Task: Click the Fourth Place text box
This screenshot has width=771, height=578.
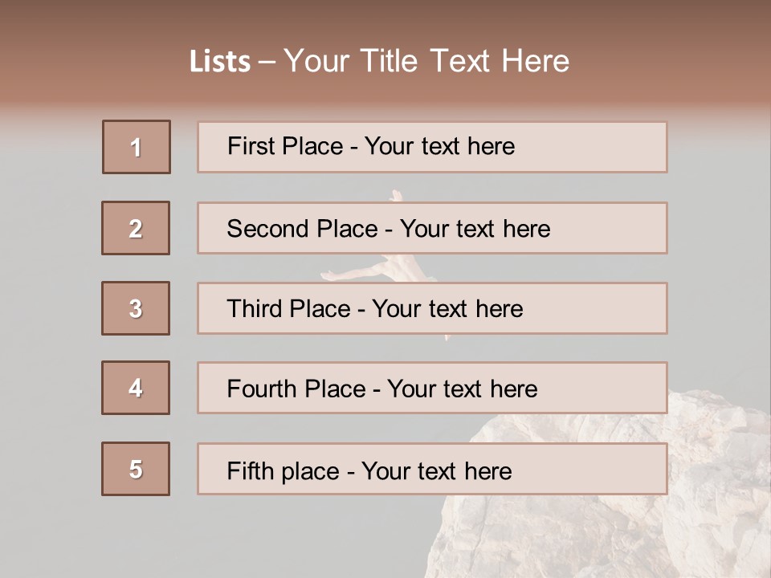Action: 432,388
